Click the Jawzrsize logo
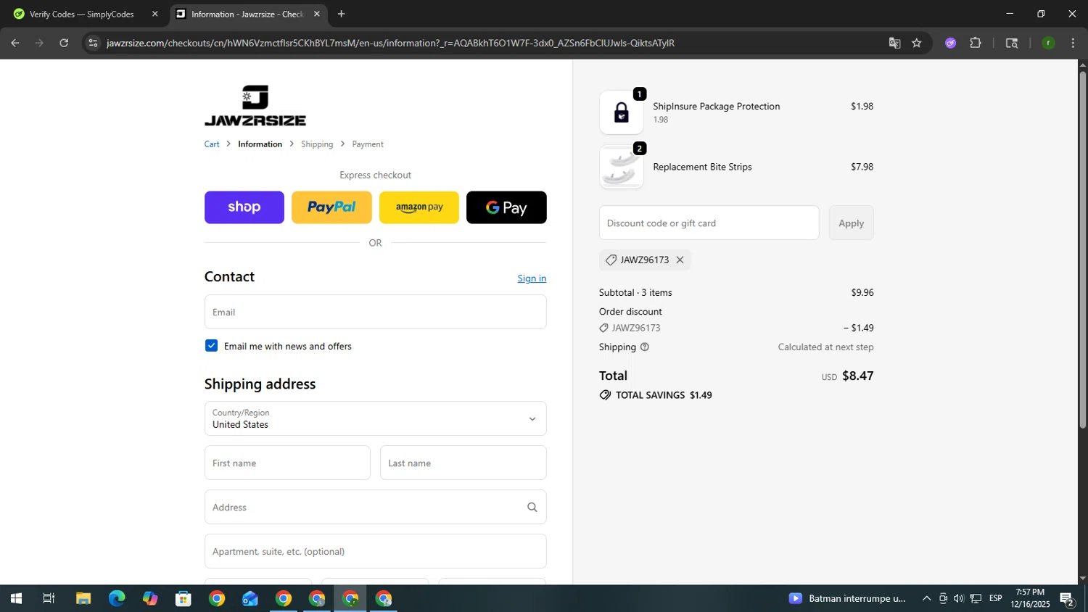Image resolution: width=1088 pixels, height=612 pixels. 255,106
